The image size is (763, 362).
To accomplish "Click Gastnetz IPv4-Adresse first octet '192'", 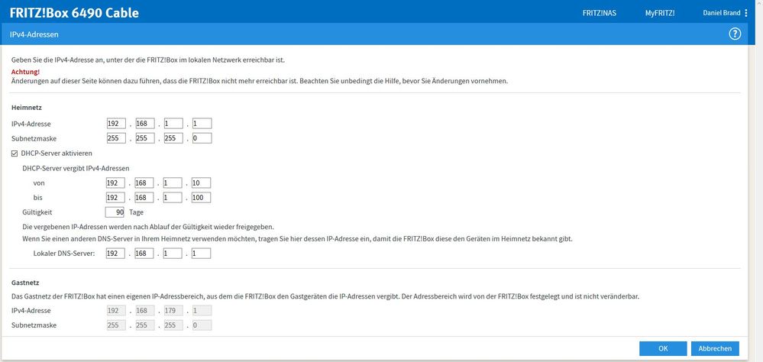I will (116, 310).
